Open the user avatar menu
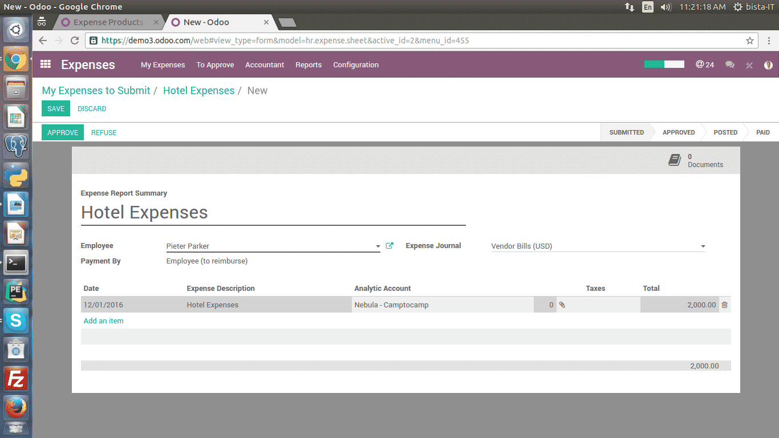Viewport: 779px width, 438px height. tap(768, 65)
